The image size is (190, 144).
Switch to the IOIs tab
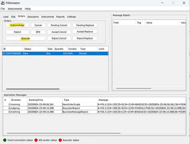[x=13, y=17]
